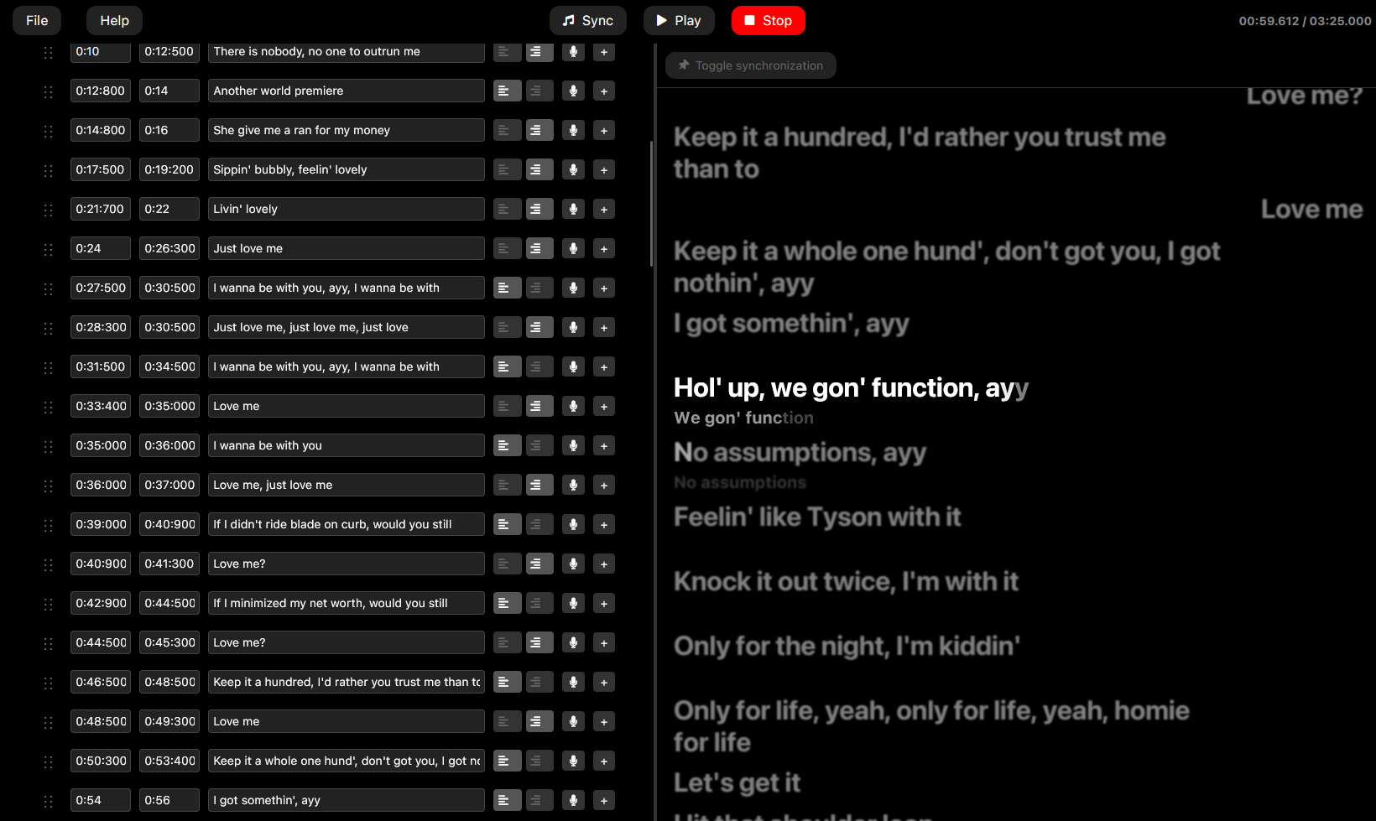Edit lyric text 'Just love me' field
Screen dimensions: 1376x821
(x=347, y=248)
